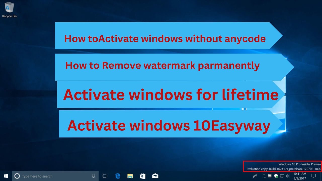Image resolution: width=322 pixels, height=181 pixels.
Task: Open the Mail app from the taskbar
Action: [155, 176]
